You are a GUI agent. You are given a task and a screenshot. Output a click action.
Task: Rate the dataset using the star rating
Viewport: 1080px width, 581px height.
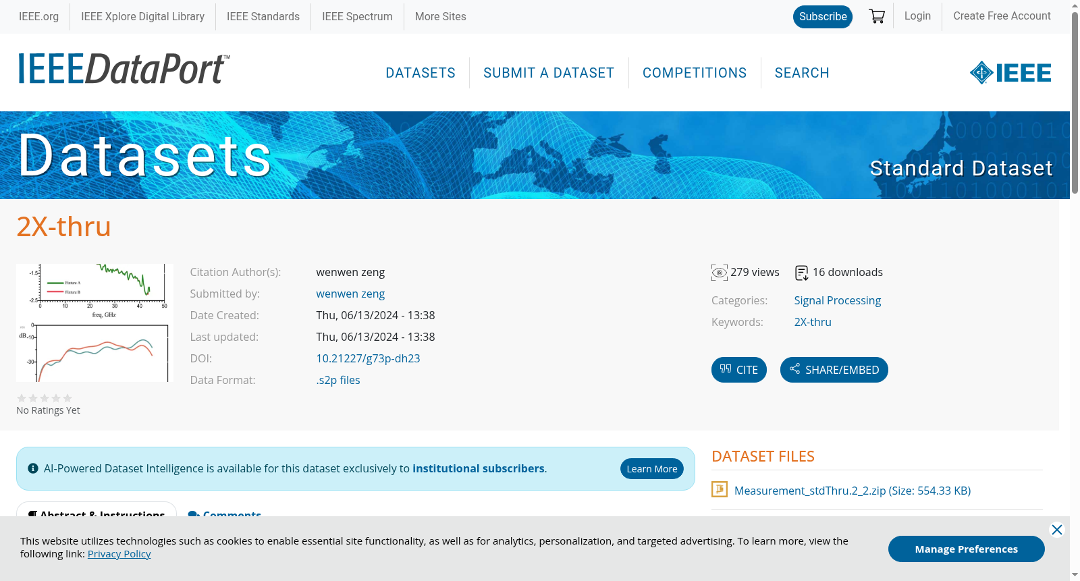tap(45, 398)
